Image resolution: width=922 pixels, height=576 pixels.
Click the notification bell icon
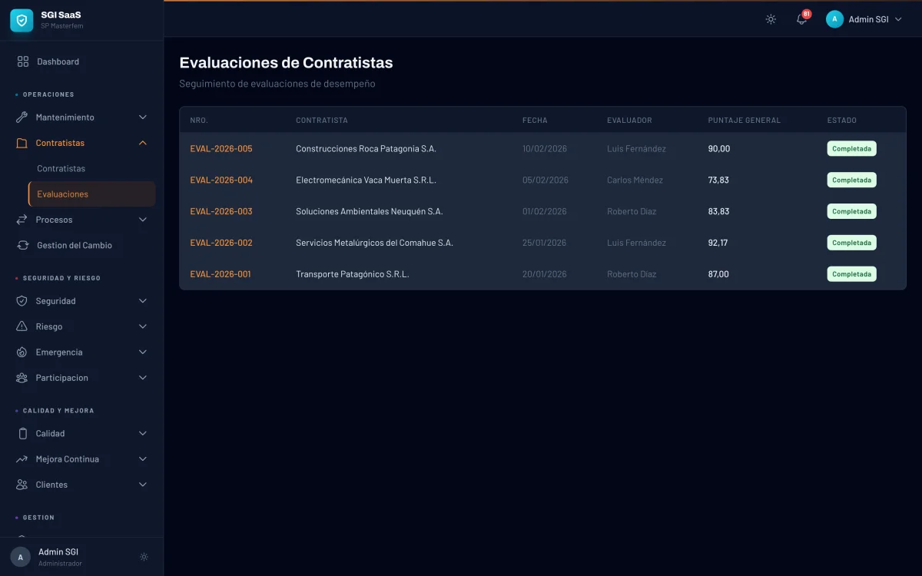(x=801, y=19)
